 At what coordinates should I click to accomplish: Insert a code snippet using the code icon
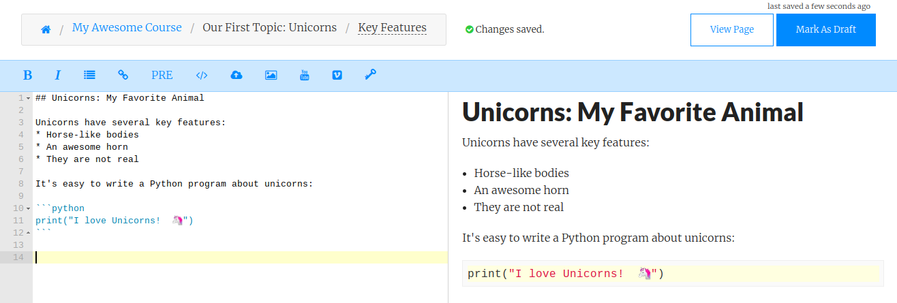click(x=201, y=75)
